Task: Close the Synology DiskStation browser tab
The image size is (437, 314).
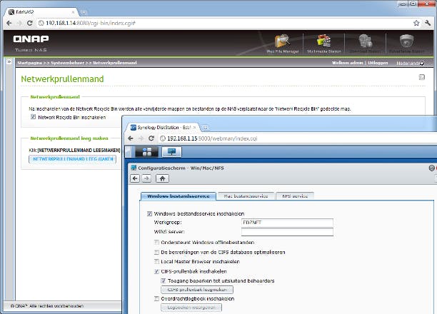Action: [195, 128]
